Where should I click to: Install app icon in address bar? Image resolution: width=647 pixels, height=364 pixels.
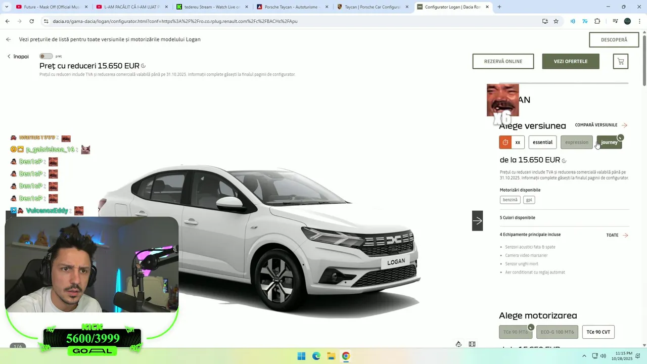[545, 21]
